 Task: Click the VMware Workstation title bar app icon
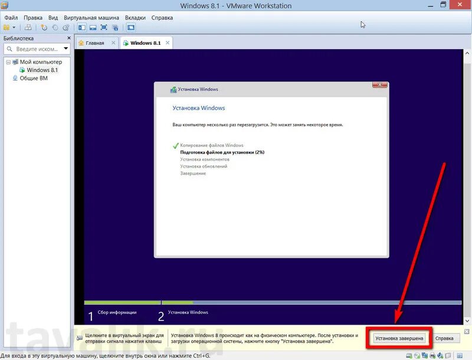click(4, 5)
